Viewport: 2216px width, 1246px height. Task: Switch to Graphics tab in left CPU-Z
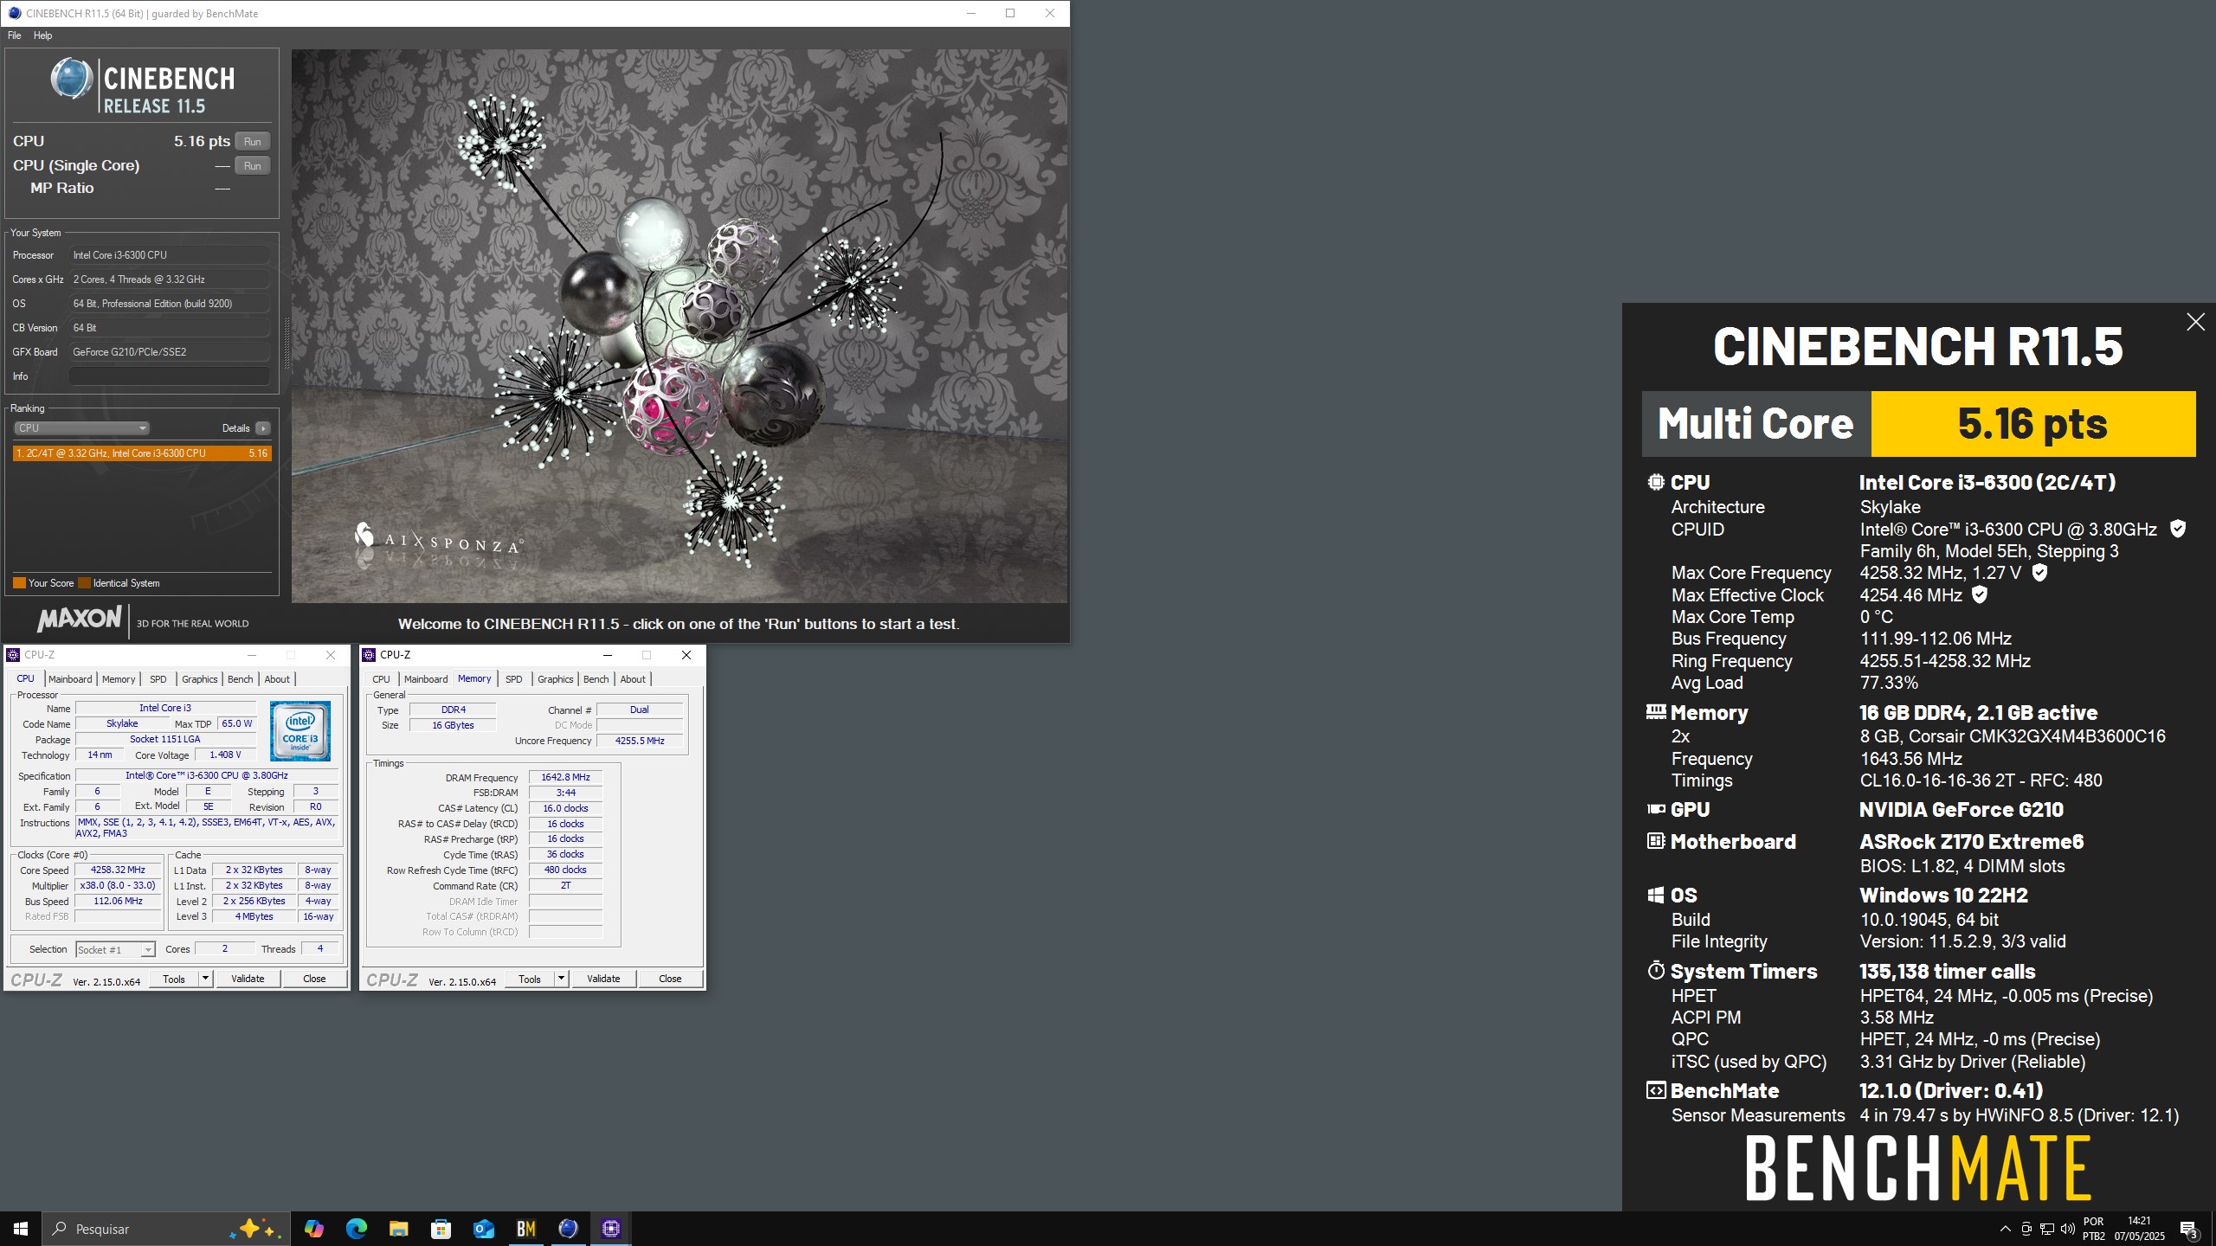click(200, 679)
